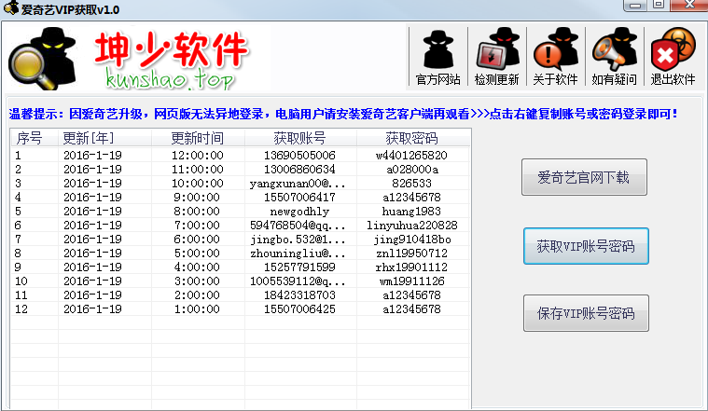The width and height of the screenshot is (708, 411).
Task: Click the 如有疑问 questions megaphone icon
Action: (614, 58)
